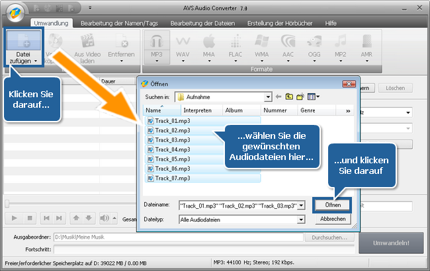Sort by the Album column header

[241, 110]
